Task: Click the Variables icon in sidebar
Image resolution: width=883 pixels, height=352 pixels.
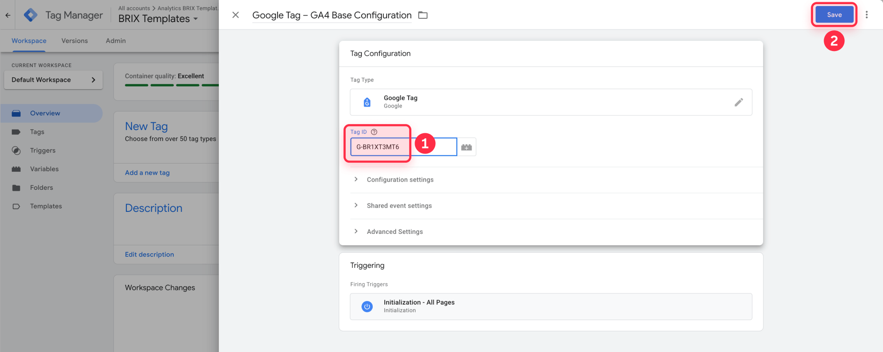Action: point(17,169)
